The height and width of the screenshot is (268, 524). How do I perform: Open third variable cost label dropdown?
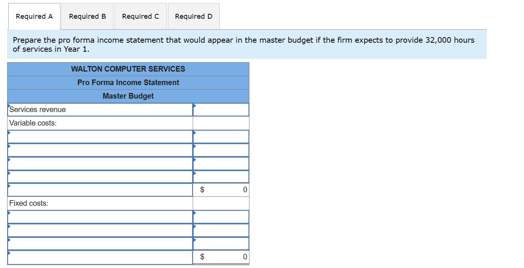coord(100,164)
